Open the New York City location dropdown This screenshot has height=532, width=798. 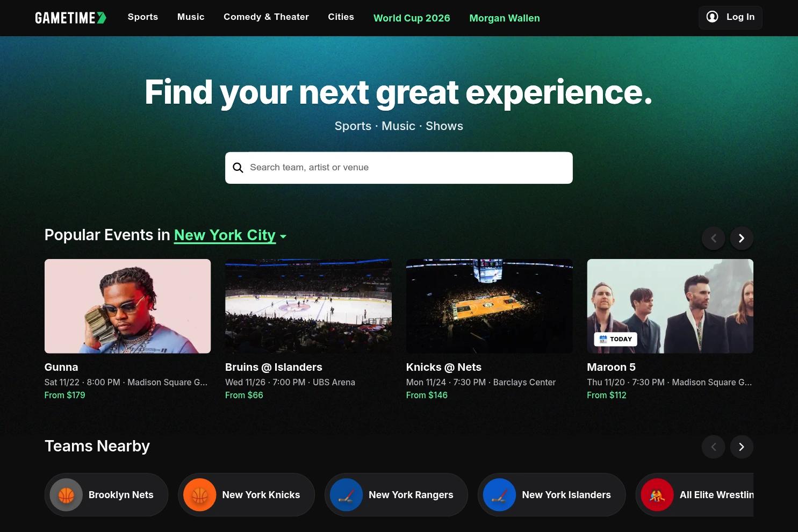tap(230, 235)
